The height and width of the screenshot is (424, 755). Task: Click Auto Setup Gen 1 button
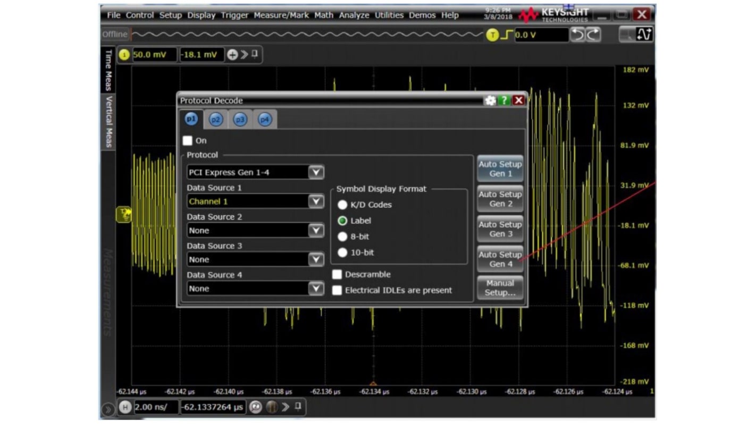point(500,169)
